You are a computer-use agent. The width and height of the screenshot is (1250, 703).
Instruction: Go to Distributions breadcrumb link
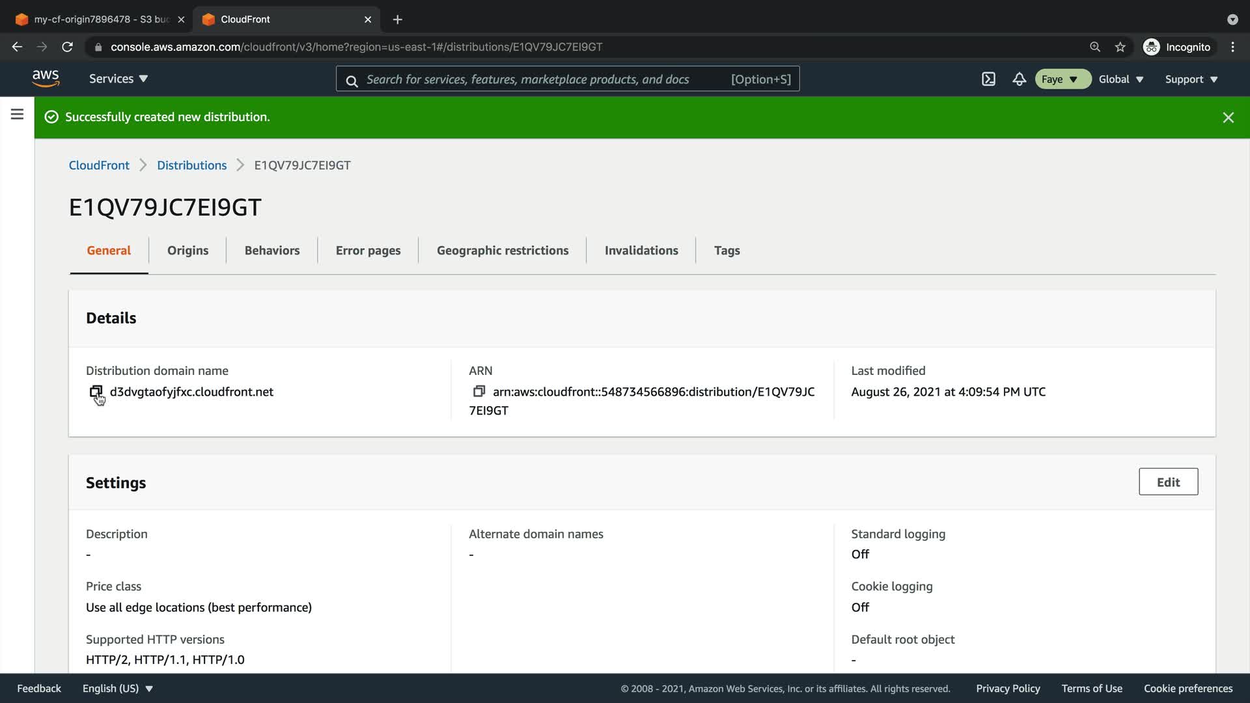pos(191,165)
